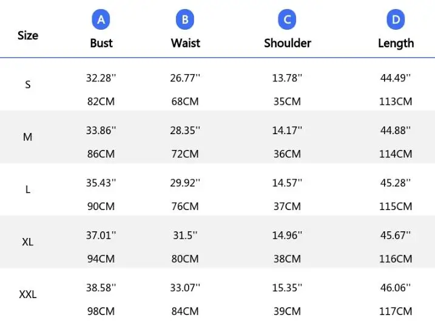This screenshot has width=435, height=326.
Task: Click the Size header label
Action: pos(28,35)
